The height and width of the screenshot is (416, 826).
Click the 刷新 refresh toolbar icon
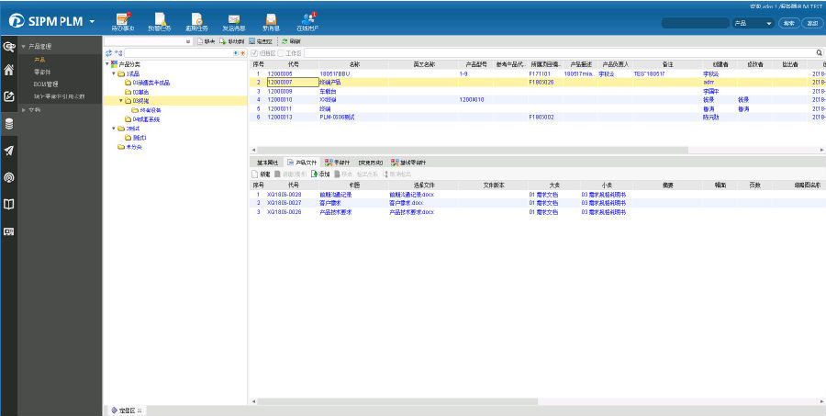284,41
